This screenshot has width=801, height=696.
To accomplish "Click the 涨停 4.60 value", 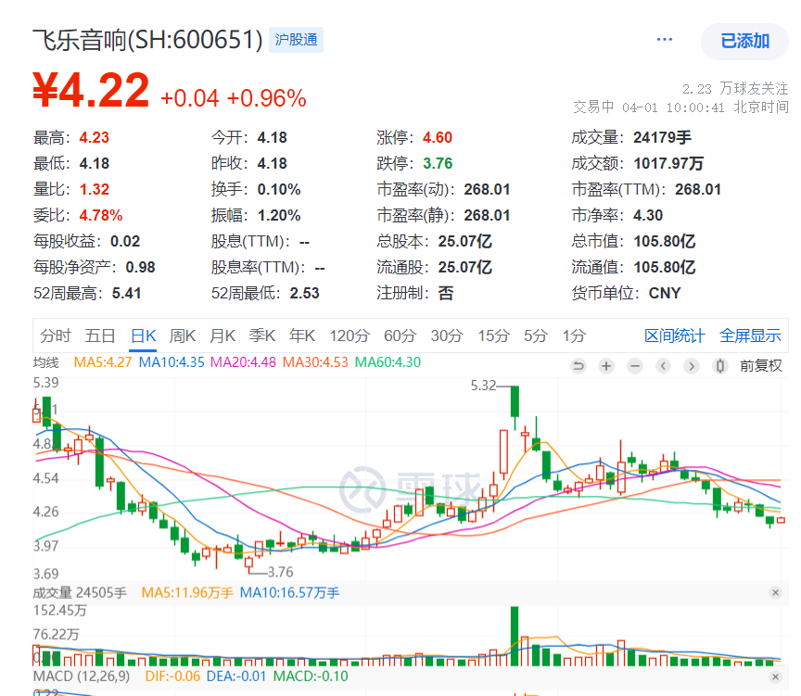I will point(438,137).
